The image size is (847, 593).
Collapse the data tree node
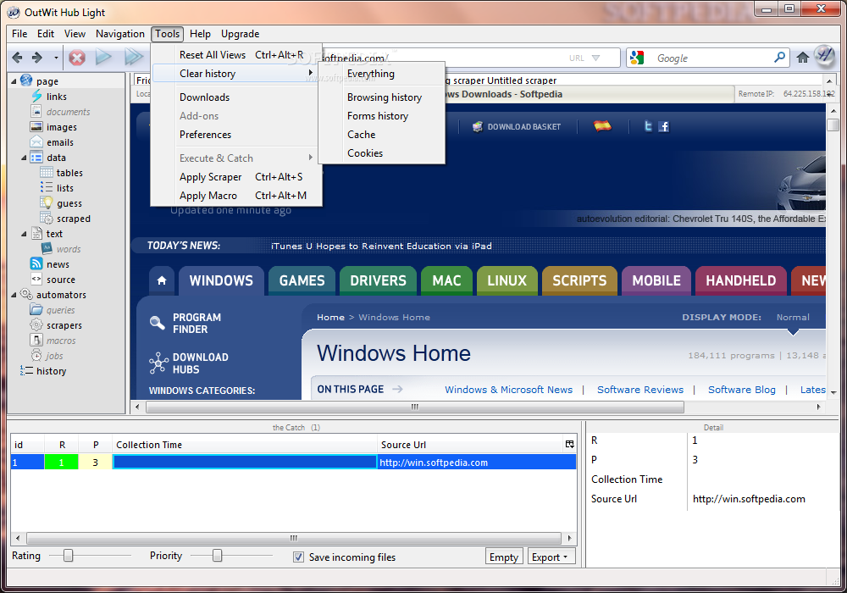point(24,158)
